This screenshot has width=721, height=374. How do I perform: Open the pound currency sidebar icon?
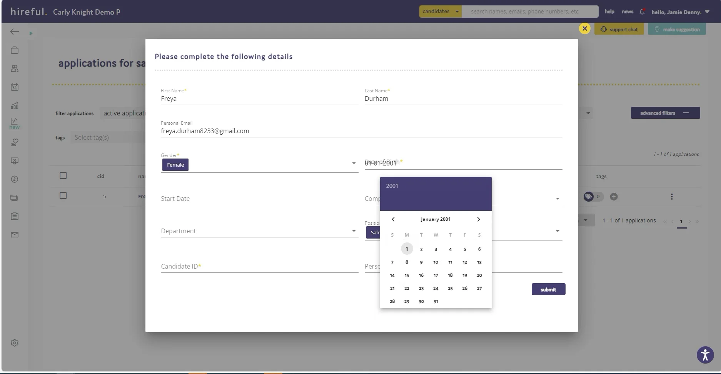point(15,179)
